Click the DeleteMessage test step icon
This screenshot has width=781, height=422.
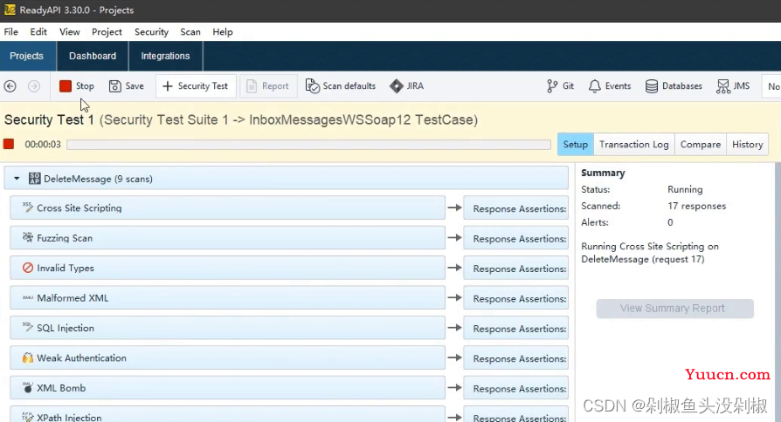point(34,179)
